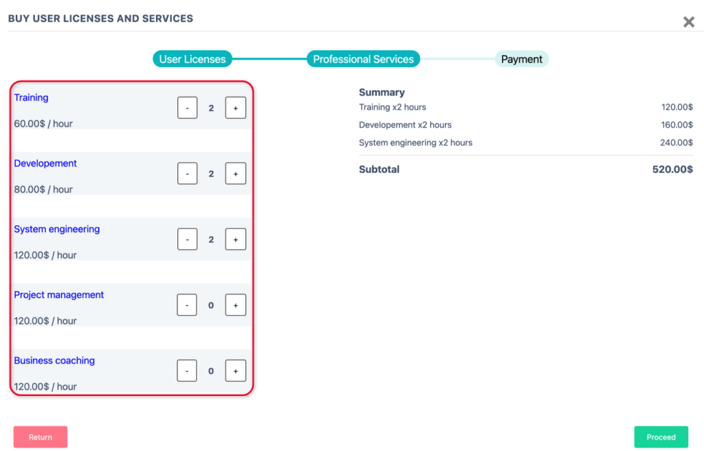Add one Business coaching hour
704x451 pixels.
point(235,371)
